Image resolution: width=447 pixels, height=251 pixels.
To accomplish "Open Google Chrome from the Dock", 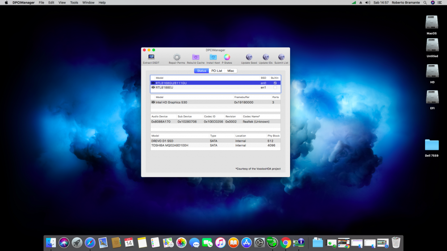I will pos(285,243).
